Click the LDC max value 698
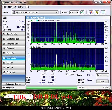 [43, 80]
